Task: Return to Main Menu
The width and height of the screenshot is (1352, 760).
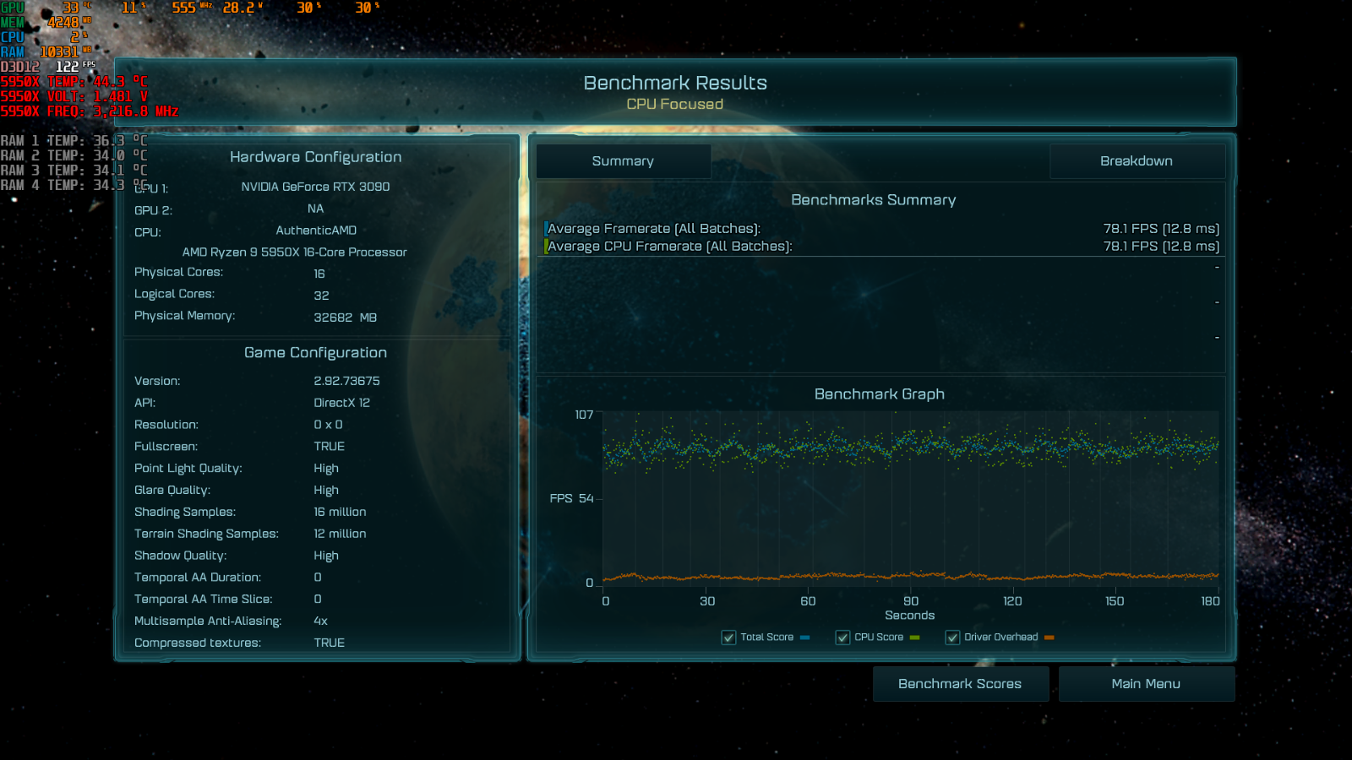Action: (x=1146, y=684)
